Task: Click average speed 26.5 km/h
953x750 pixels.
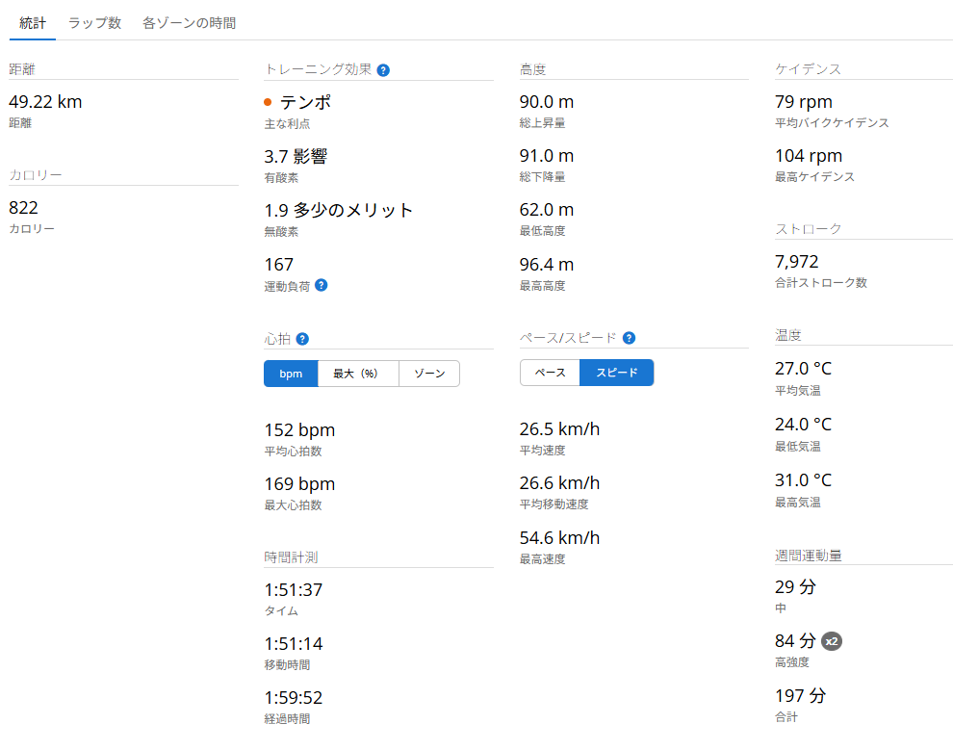Action: tap(559, 429)
